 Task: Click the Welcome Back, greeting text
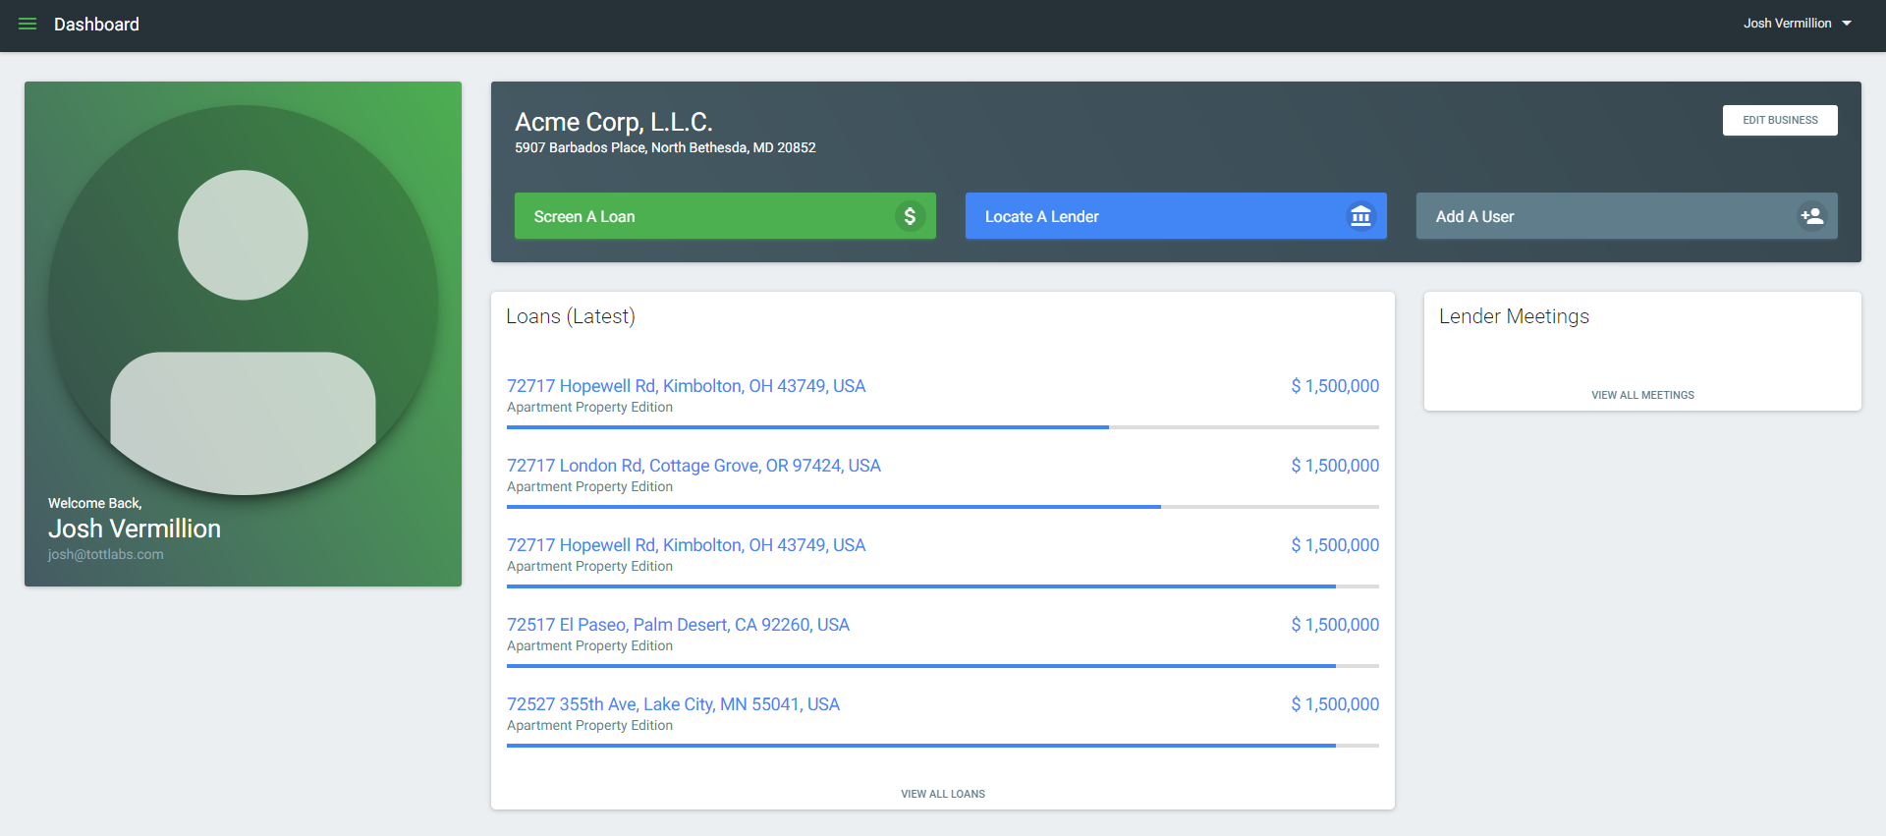(x=95, y=503)
